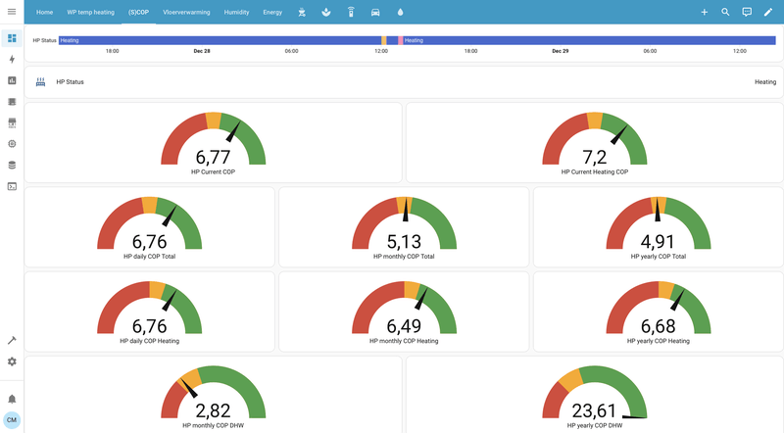Open the Notifications bell

[12, 399]
